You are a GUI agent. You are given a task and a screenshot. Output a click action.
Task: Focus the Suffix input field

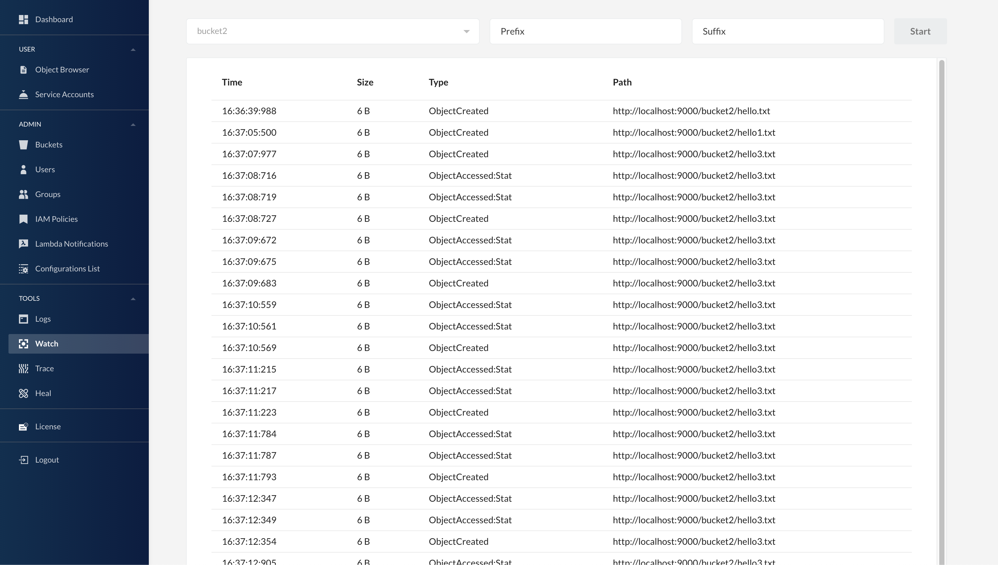point(787,31)
